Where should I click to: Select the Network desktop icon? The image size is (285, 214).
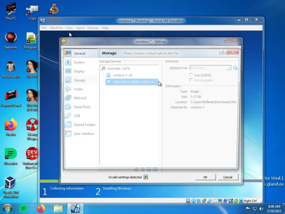pyautogui.click(x=11, y=41)
